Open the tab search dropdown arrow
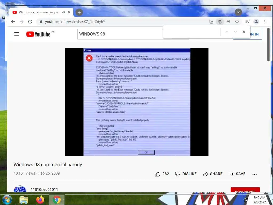The height and width of the screenshot is (205, 273). pyautogui.click(x=238, y=12)
